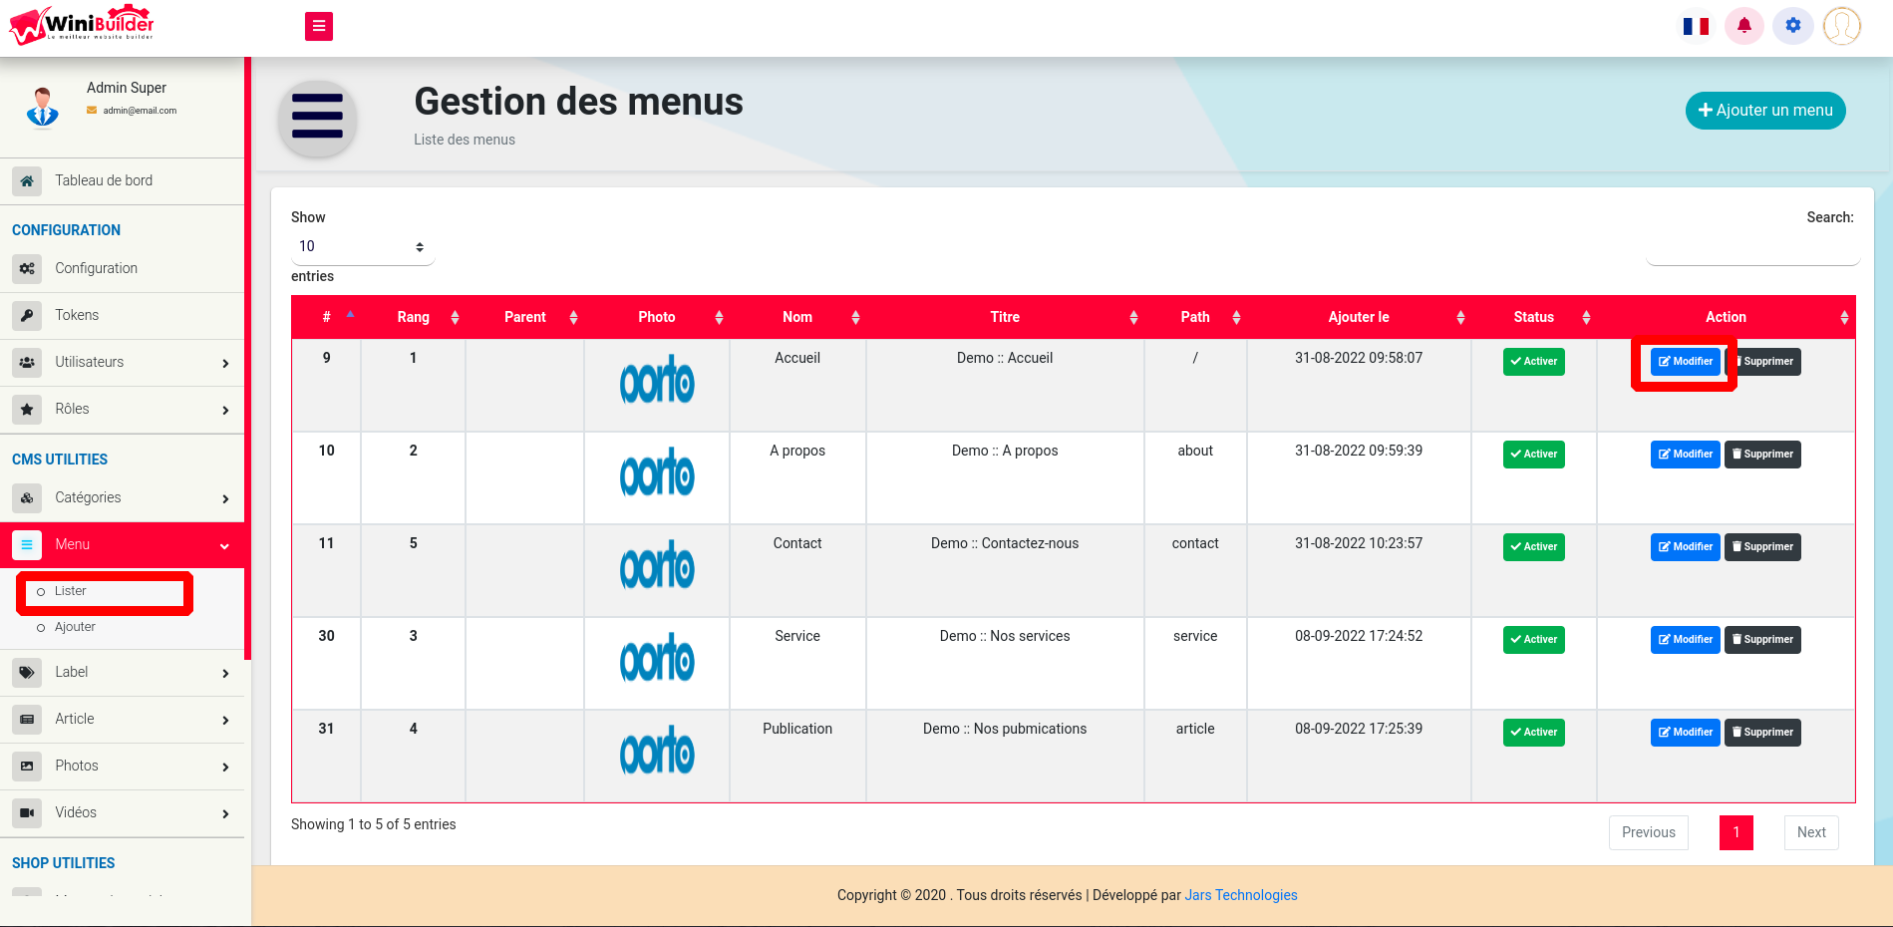Expand Utilisateurs submenu
The height and width of the screenshot is (927, 1893).
pos(226,364)
